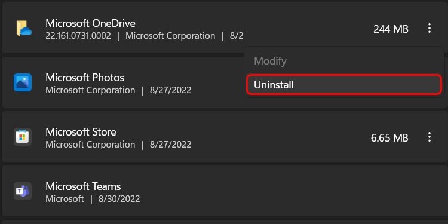Select the Microsoft Store app name
The width and height of the screenshot is (448, 224).
coord(81,132)
